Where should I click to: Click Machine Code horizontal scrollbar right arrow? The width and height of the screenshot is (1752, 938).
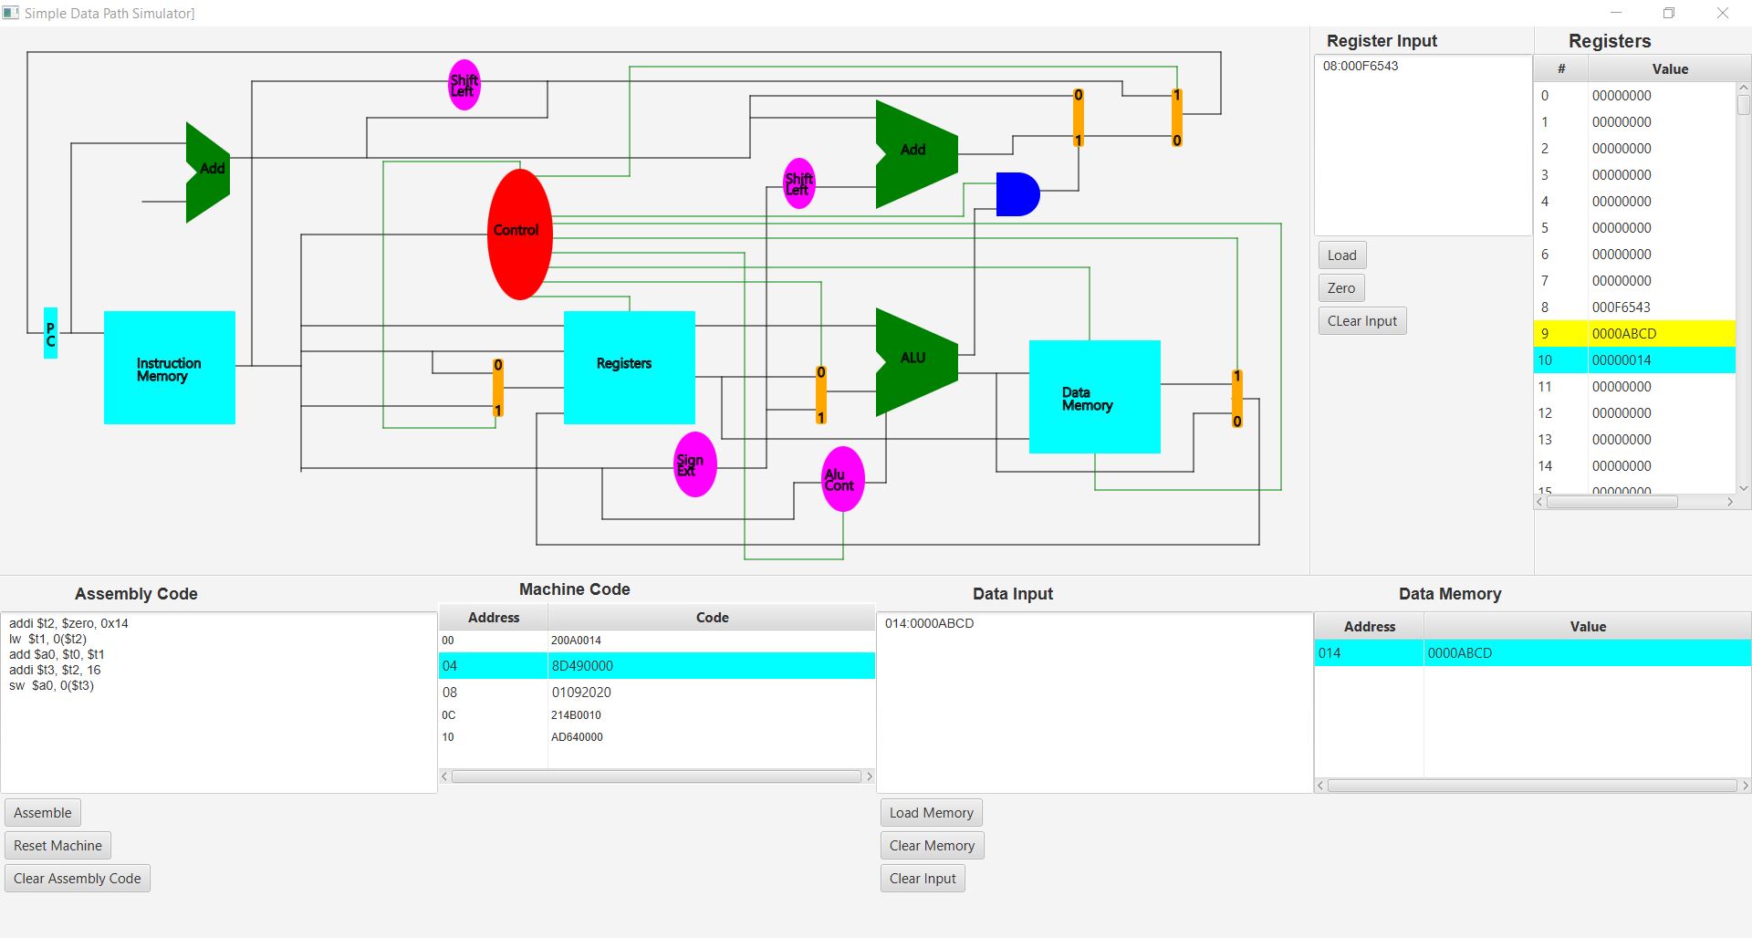869,776
